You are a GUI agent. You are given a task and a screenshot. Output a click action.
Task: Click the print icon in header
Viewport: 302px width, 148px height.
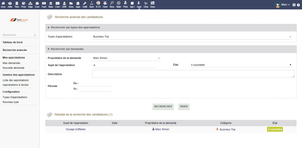coord(294,5)
